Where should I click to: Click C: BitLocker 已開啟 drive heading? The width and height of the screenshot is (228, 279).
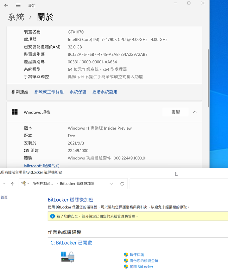pos(71,243)
